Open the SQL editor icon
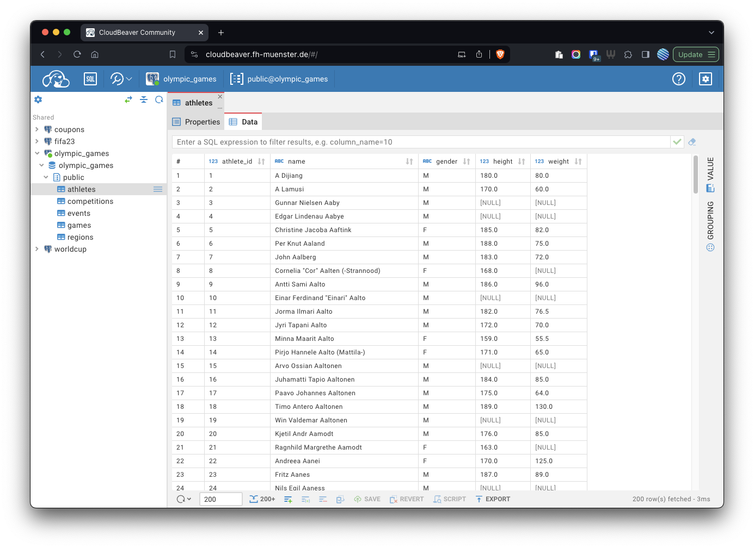 point(90,79)
